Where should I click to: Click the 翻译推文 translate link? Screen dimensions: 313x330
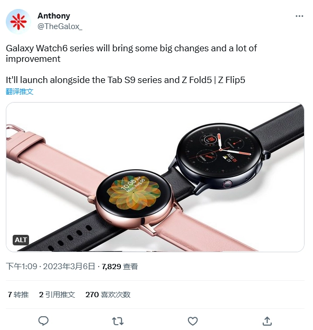point(20,91)
